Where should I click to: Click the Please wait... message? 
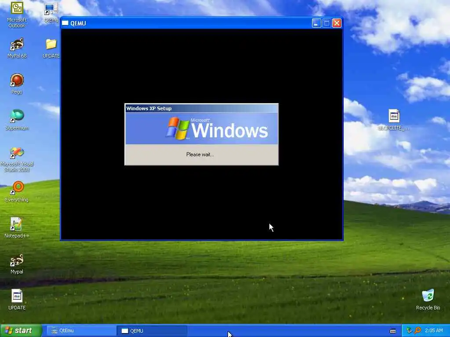pos(200,154)
